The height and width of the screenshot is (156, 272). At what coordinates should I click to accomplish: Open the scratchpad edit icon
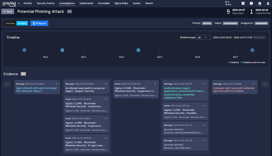[243, 4]
